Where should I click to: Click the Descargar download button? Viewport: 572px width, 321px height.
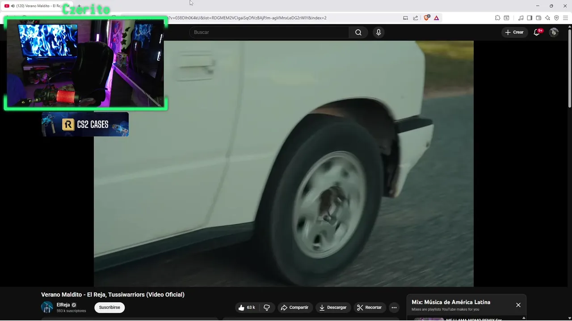(x=333, y=308)
